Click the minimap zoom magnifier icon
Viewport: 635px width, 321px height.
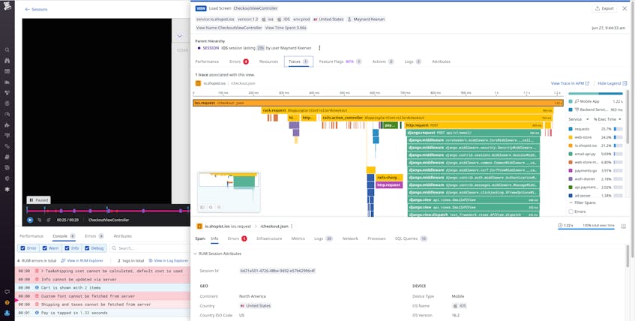point(211,207)
